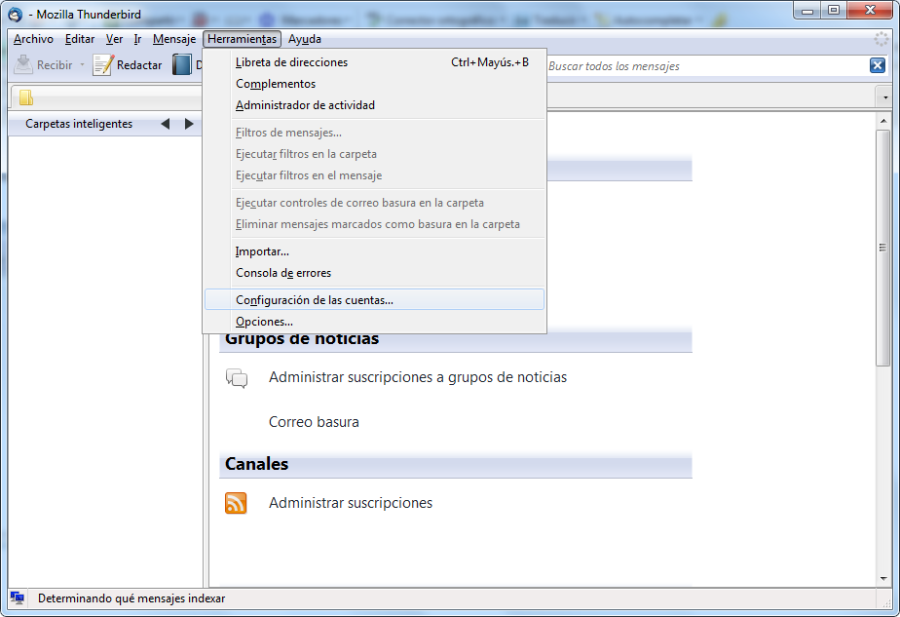Click the address book icon in toolbar
Screen dimensions: 900x617
181,65
